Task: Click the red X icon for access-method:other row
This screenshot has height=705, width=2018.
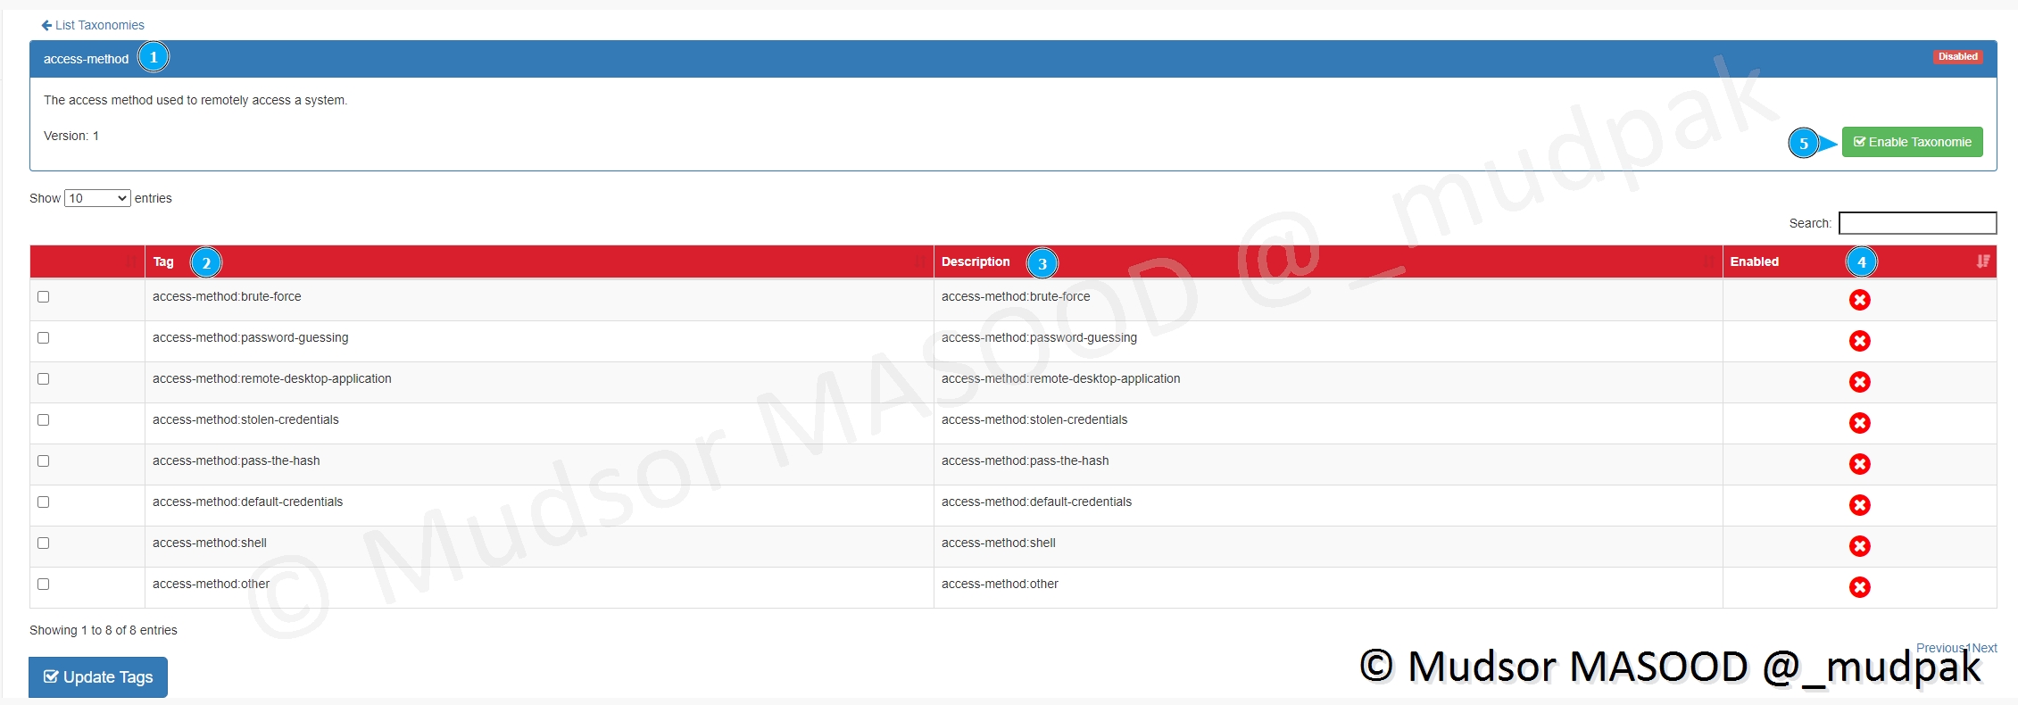Action: coord(1859,587)
